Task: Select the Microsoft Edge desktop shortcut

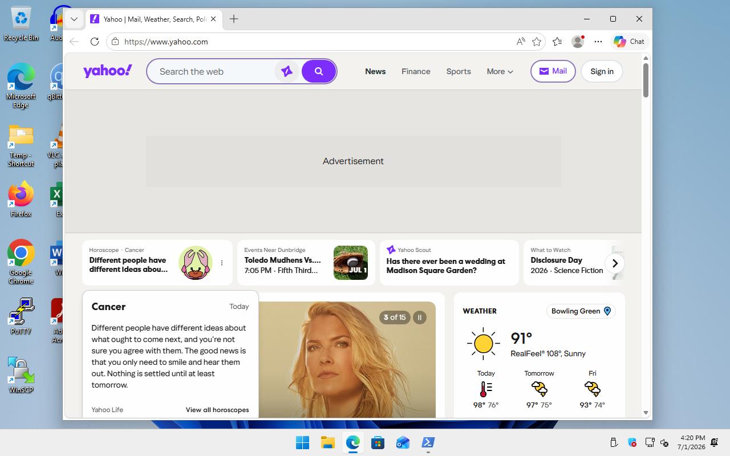Action: point(21,85)
